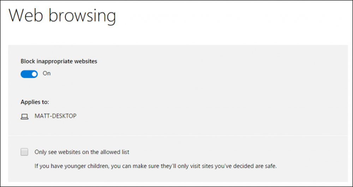Click the white knob of the blue toggle
The height and width of the screenshot is (187, 353).
click(x=34, y=74)
